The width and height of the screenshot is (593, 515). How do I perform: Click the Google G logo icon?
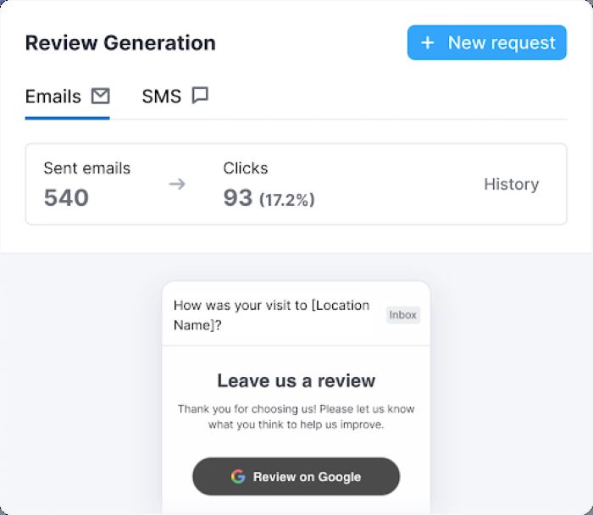(238, 477)
